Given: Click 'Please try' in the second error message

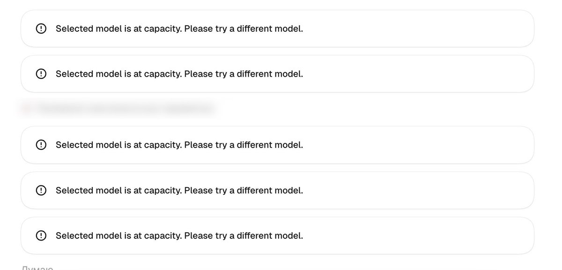Looking at the screenshot, I should 205,74.
